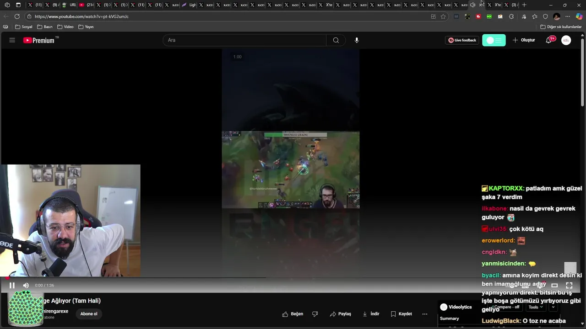Pause the video playback
This screenshot has height=329, width=586.
[12, 285]
